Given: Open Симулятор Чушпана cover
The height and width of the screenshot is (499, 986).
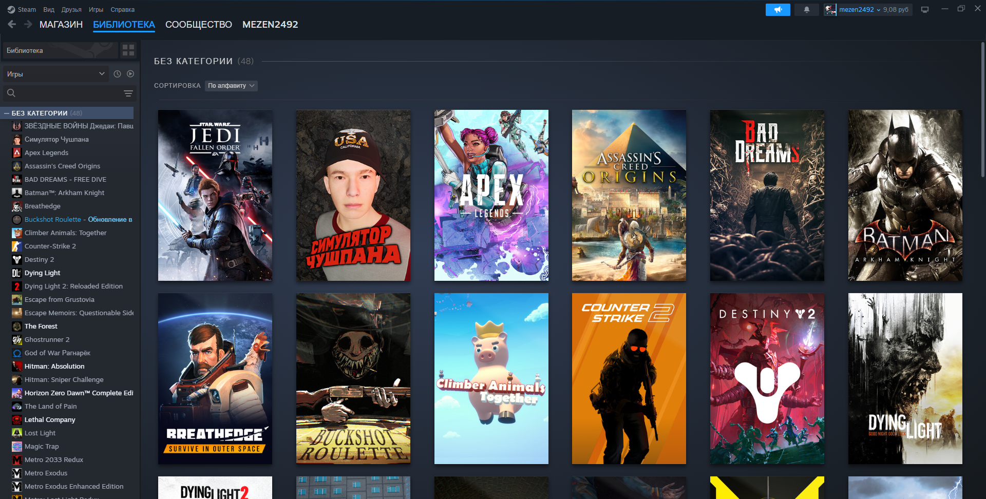Looking at the screenshot, I should pos(353,195).
